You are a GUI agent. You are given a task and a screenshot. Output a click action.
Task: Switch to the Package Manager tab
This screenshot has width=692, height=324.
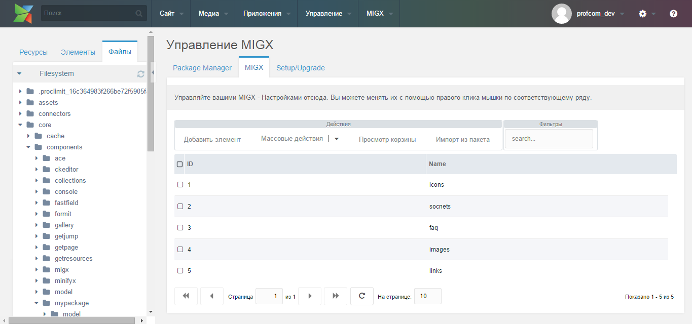(x=202, y=68)
